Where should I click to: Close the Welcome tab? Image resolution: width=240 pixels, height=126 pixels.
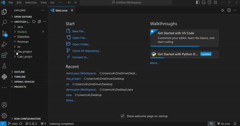pyautogui.click(x=72, y=10)
